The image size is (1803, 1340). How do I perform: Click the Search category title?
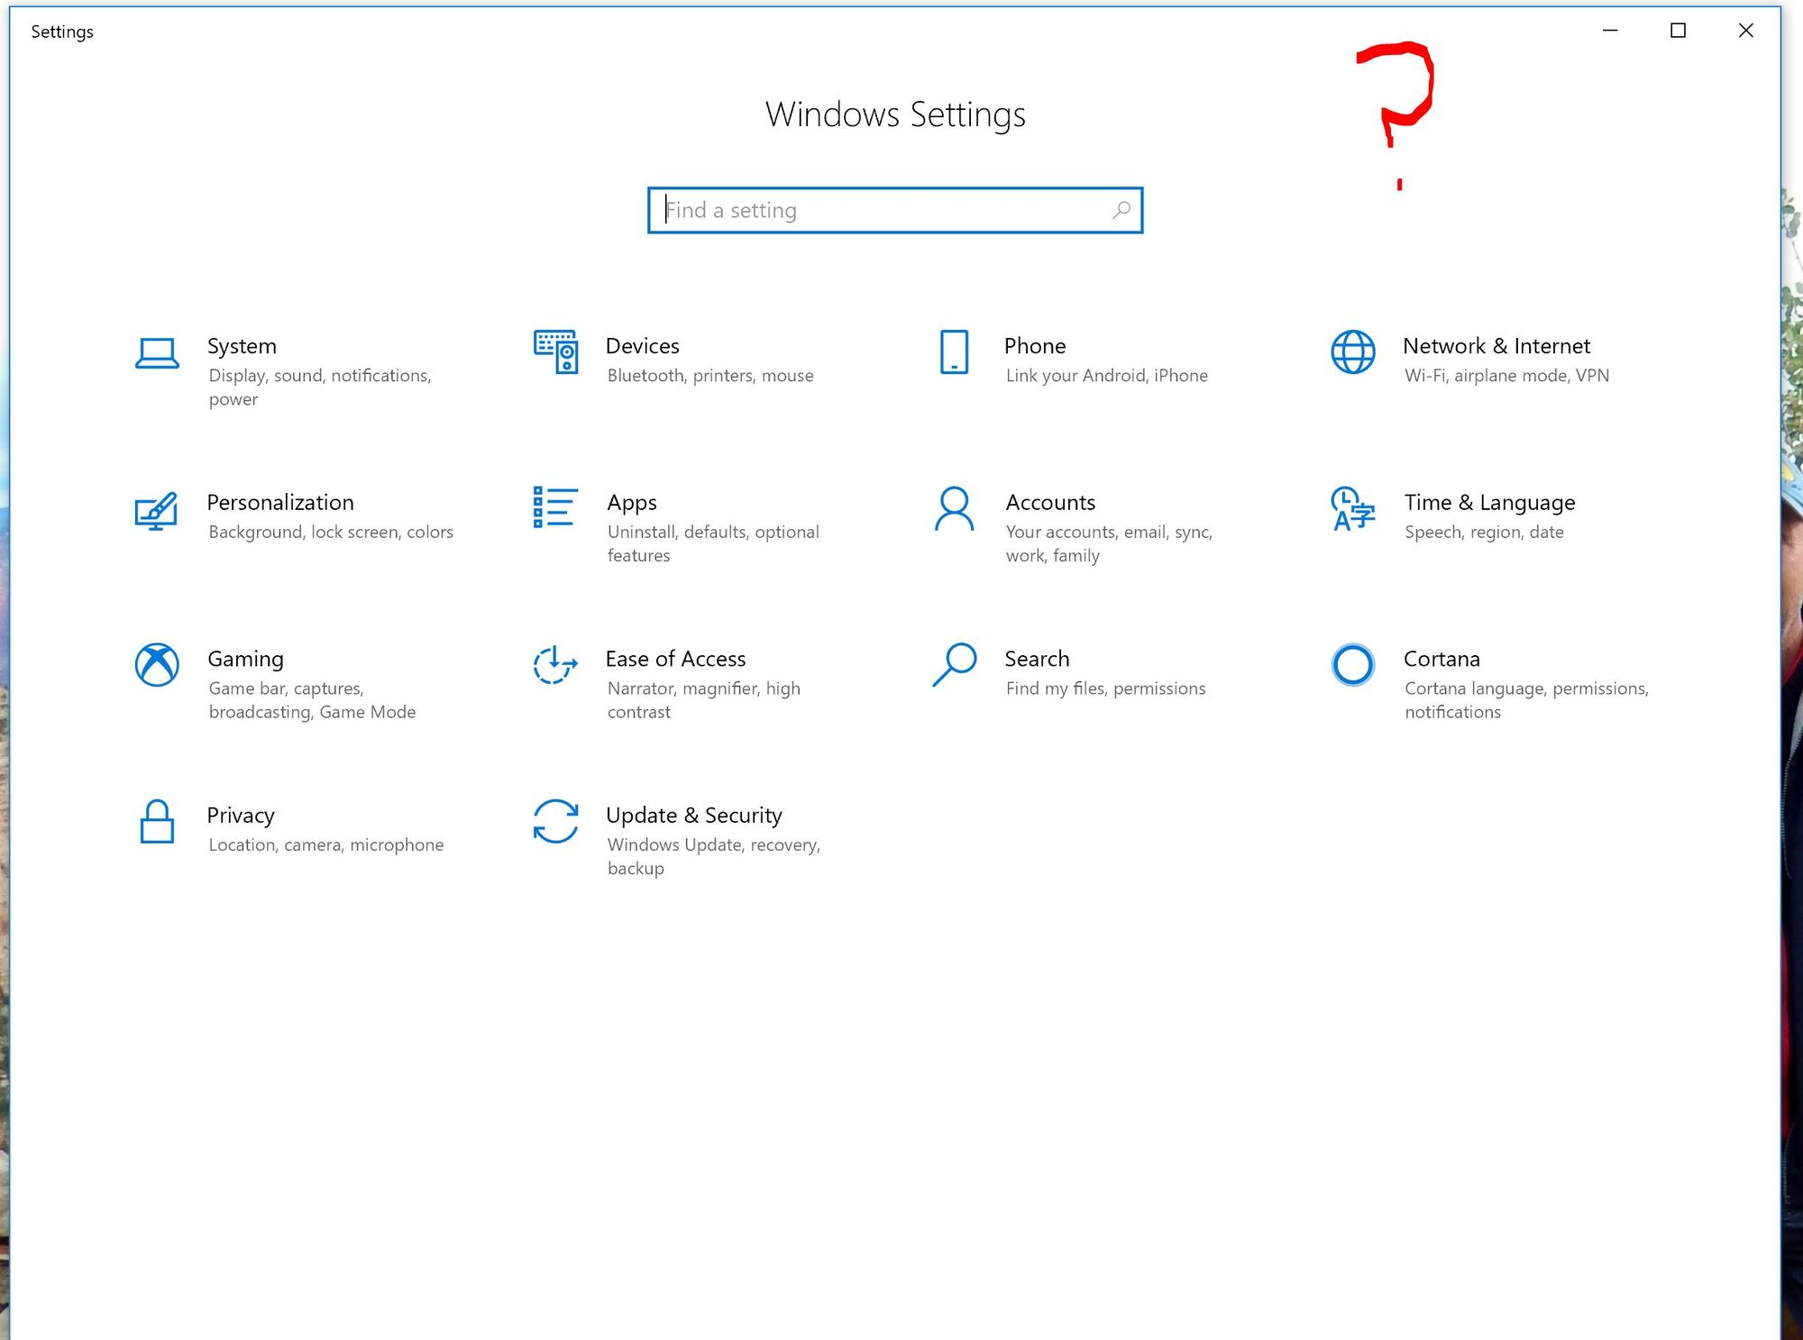click(1037, 659)
